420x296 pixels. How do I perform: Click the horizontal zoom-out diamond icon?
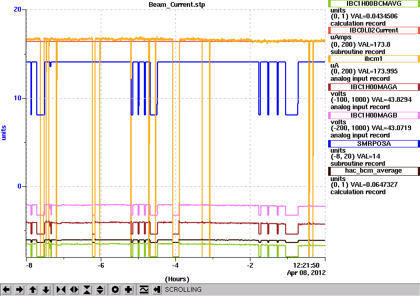pyautogui.click(x=74, y=290)
